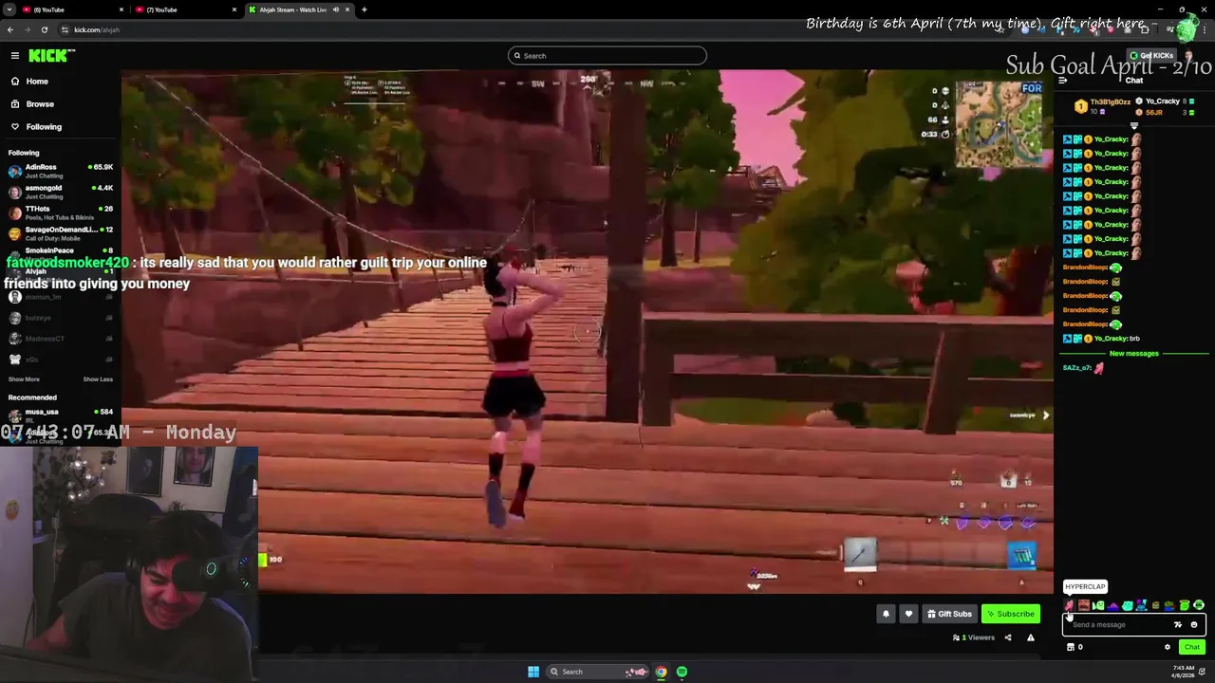Image resolution: width=1215 pixels, height=683 pixels.
Task: Open the emoji picker smiley icon
Action: pos(1194,625)
